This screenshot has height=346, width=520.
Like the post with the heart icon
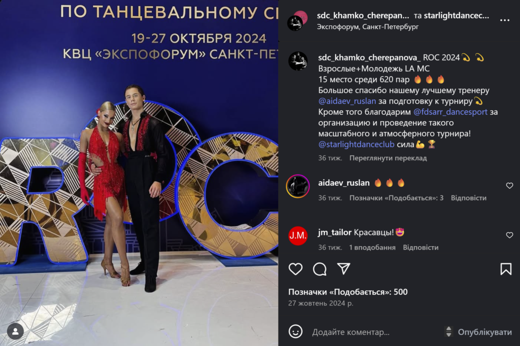296,269
